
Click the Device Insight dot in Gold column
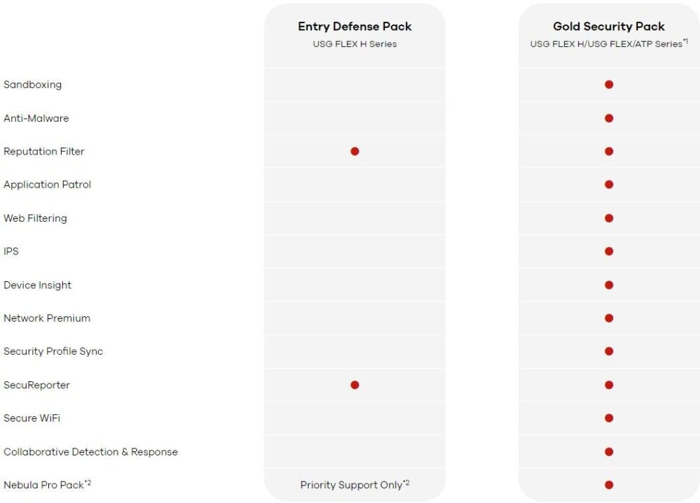pyautogui.click(x=608, y=285)
